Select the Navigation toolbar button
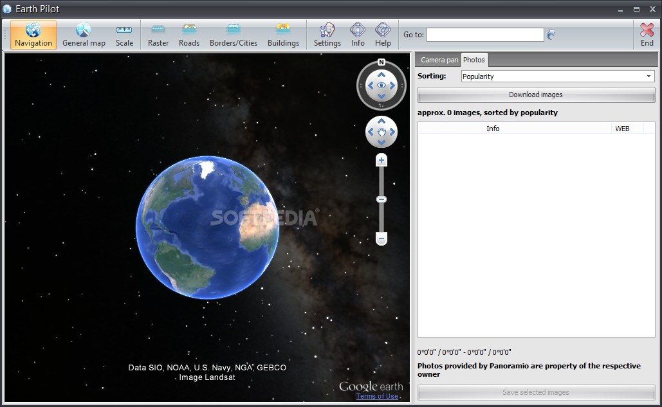This screenshot has width=662, height=407. pos(33,35)
